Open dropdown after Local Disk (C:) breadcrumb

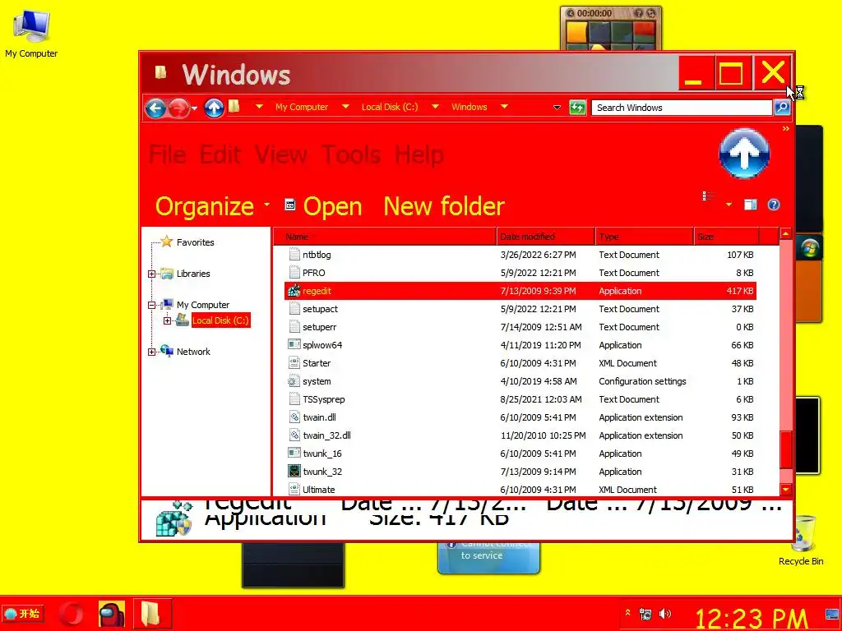click(435, 107)
